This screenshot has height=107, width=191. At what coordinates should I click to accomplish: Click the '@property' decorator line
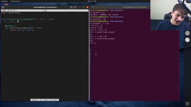[x=10, y=26]
